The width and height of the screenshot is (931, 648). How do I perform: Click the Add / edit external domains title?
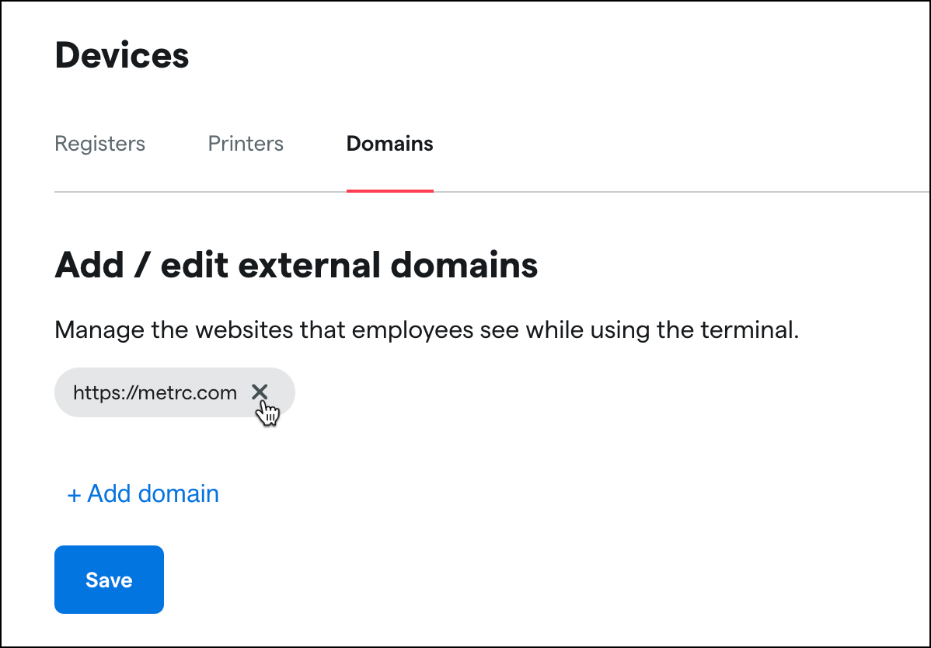(x=295, y=265)
